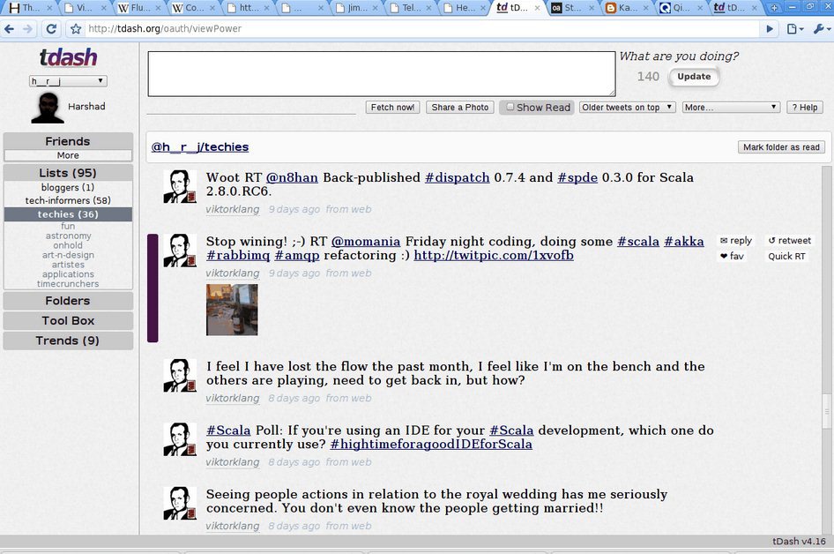834x554 pixels.
Task: Click Mark folder as read
Action: click(781, 147)
